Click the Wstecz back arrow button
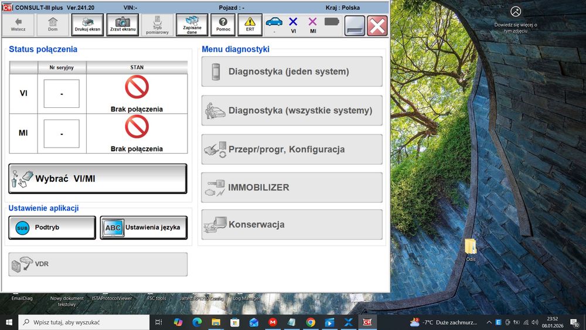The height and width of the screenshot is (330, 586). 18,25
